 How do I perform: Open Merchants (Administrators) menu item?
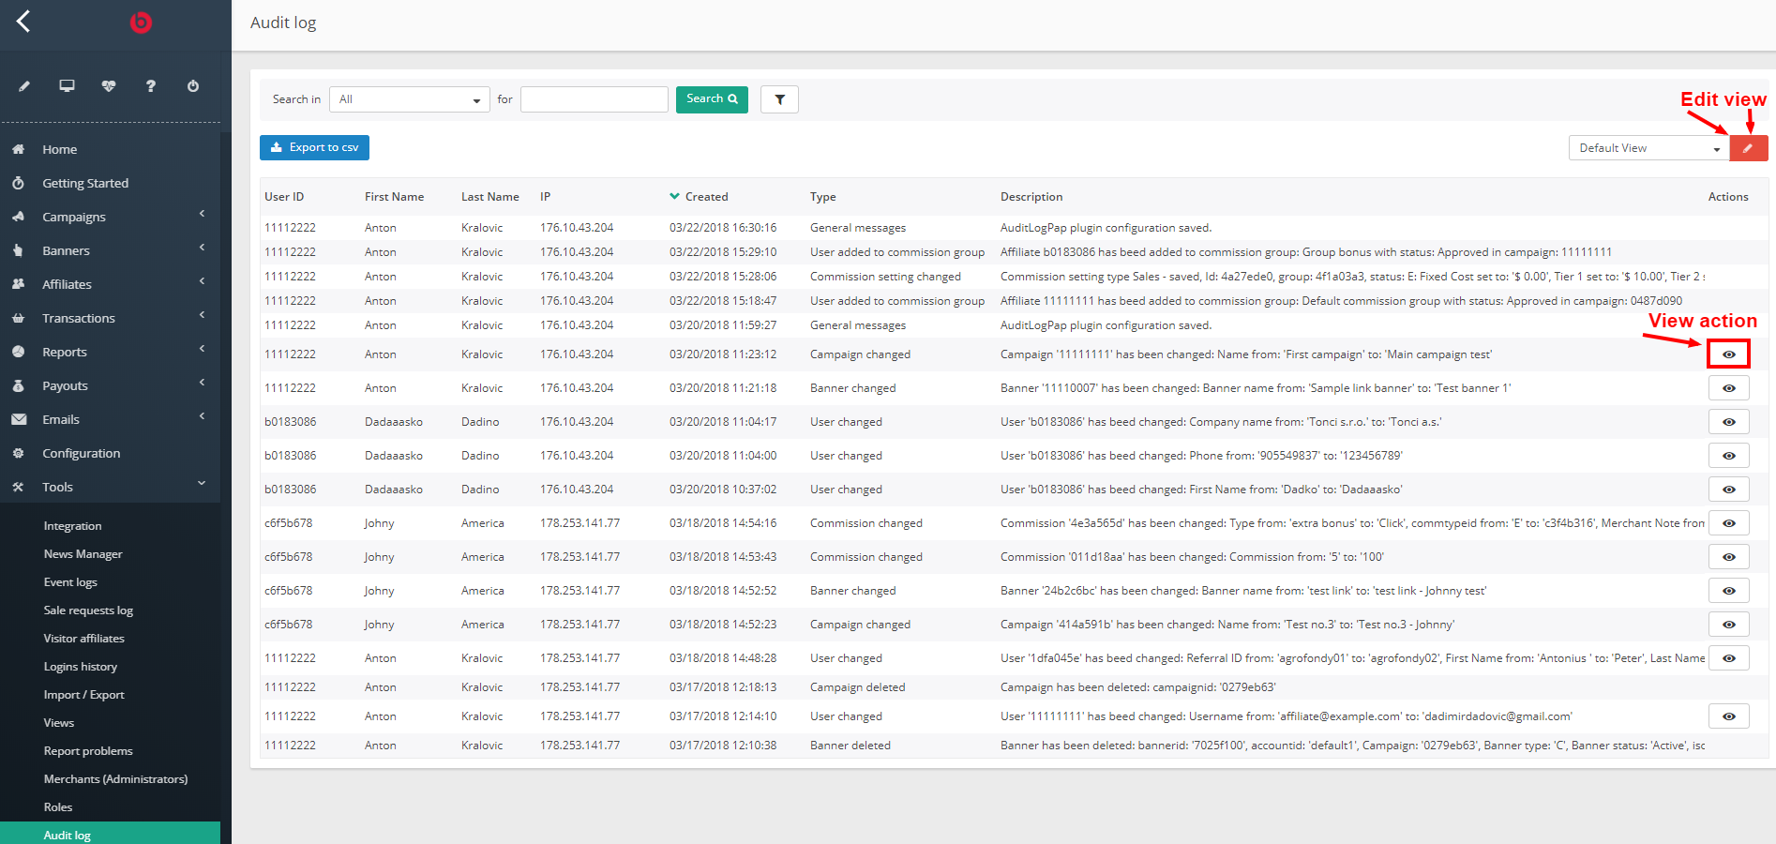coord(115,779)
